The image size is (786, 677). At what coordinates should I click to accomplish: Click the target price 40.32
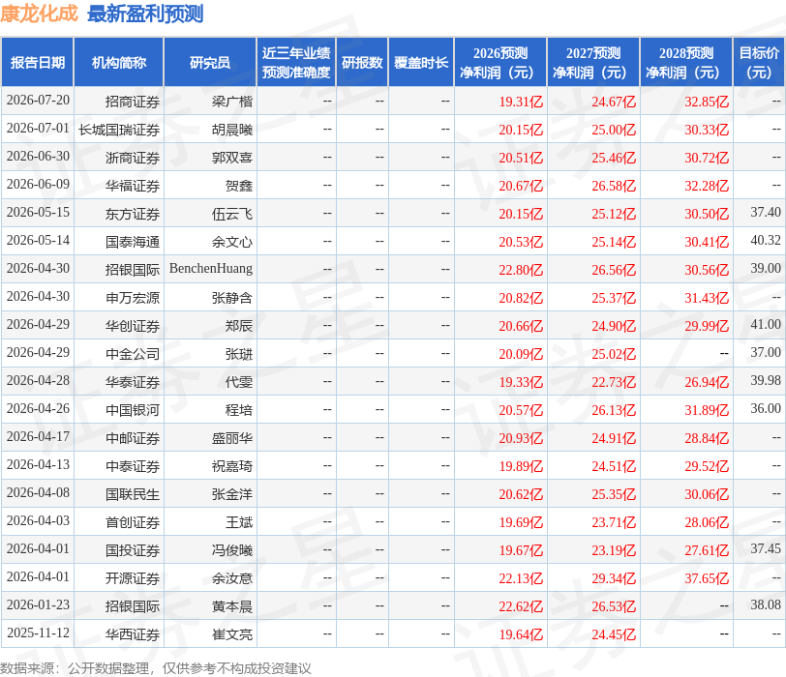click(766, 241)
